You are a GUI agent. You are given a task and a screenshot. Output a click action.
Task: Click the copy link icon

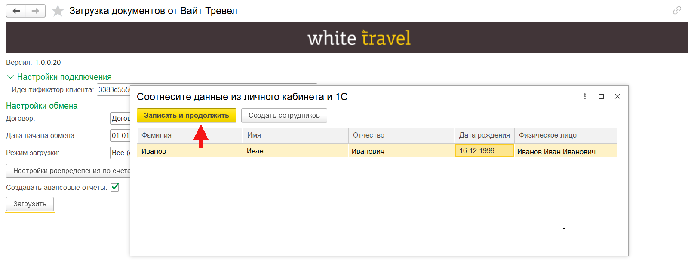coord(677,10)
